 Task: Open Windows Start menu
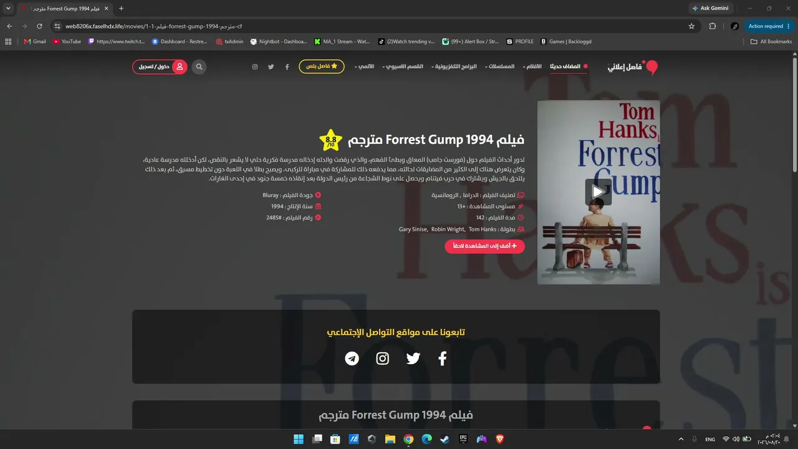point(299,439)
